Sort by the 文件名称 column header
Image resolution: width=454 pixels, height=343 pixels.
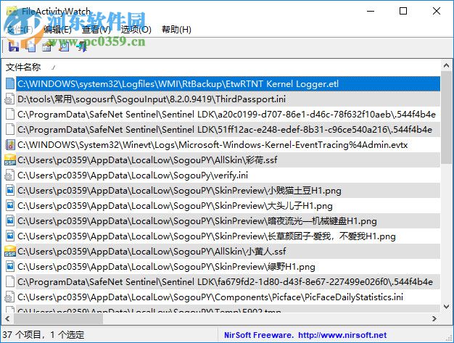click(23, 67)
